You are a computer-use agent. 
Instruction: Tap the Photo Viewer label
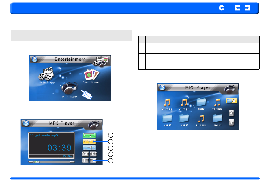click(91, 82)
